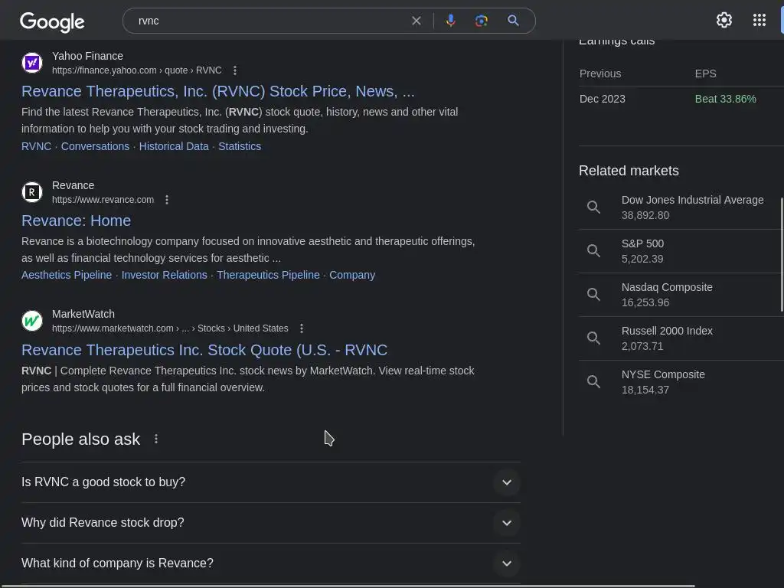Open the RVNC sitelink under Yahoo Finance
This screenshot has width=784, height=588.
37,146
